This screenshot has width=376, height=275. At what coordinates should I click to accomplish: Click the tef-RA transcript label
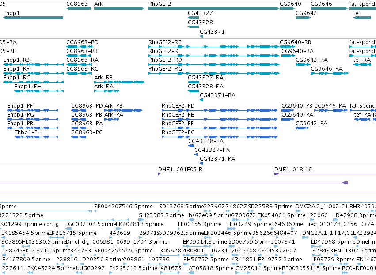click(362, 60)
